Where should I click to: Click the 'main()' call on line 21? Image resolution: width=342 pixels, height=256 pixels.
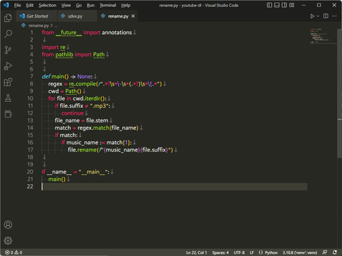(x=57, y=180)
